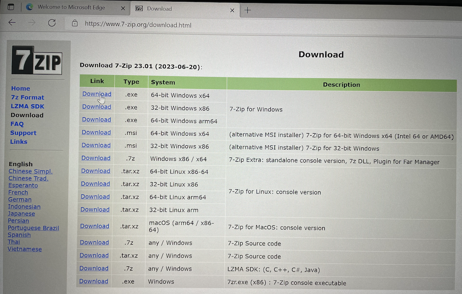Switch language to French
The width and height of the screenshot is (462, 294).
point(18,193)
